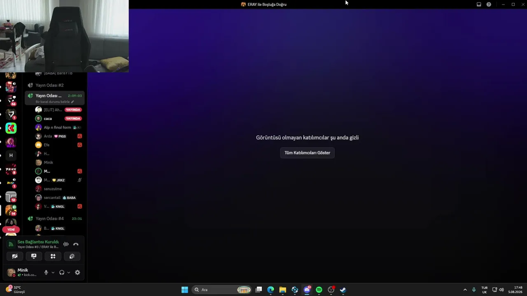Open voice connection signal icon
This screenshot has height=296, width=527.
11,244
